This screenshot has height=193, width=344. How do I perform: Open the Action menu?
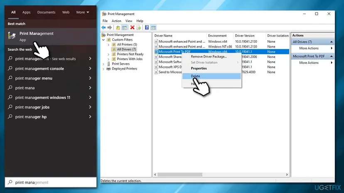tap(116, 21)
